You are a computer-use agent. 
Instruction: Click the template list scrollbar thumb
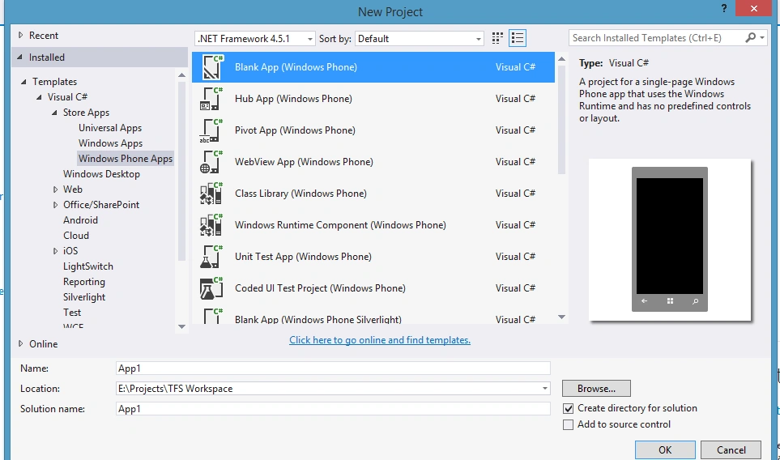(561, 119)
